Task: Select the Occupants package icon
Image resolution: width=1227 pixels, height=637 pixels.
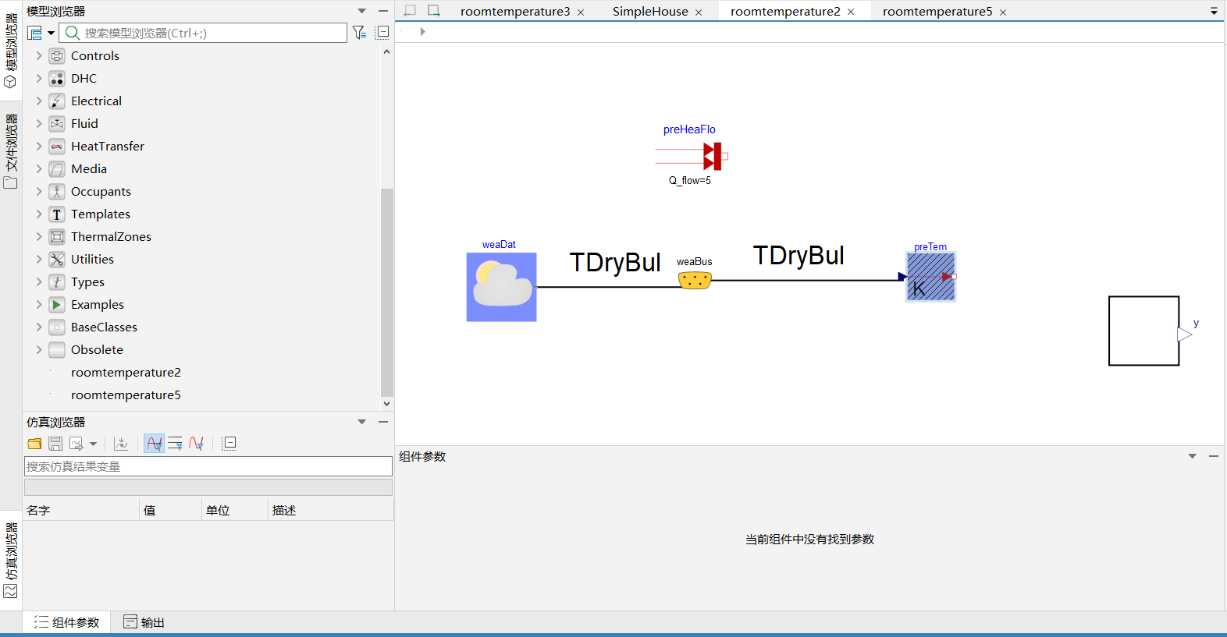Action: click(57, 192)
